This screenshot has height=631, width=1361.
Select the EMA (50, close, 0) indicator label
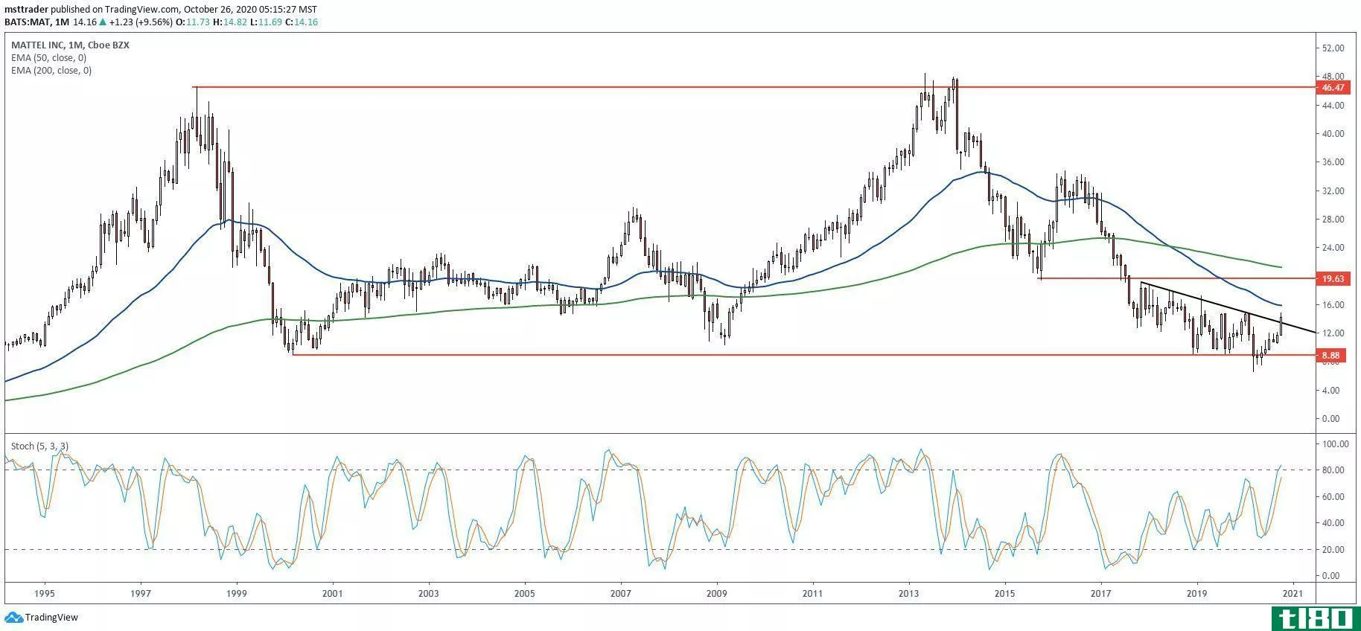(x=48, y=58)
